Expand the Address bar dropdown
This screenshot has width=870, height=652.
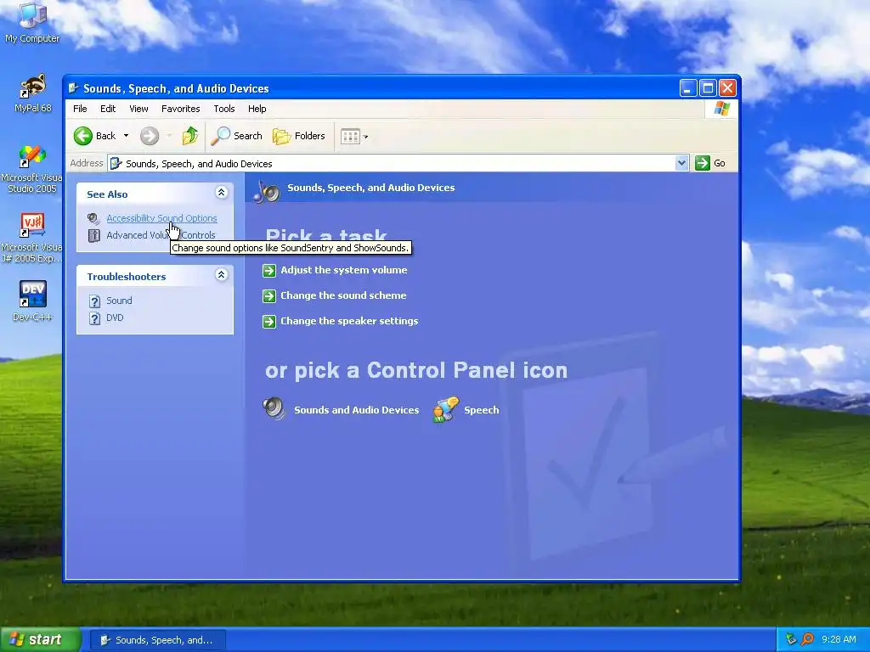coord(682,163)
